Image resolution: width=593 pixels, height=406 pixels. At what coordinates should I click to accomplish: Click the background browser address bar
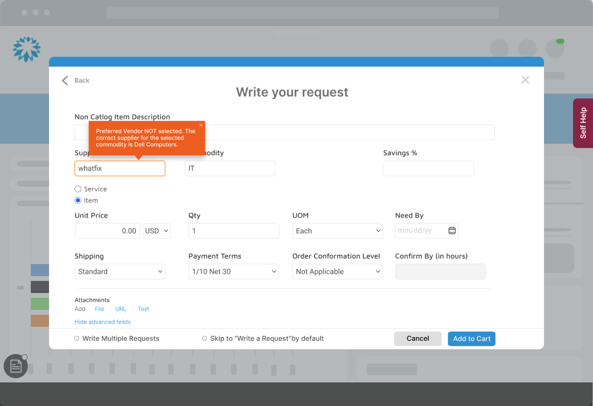tap(302, 13)
